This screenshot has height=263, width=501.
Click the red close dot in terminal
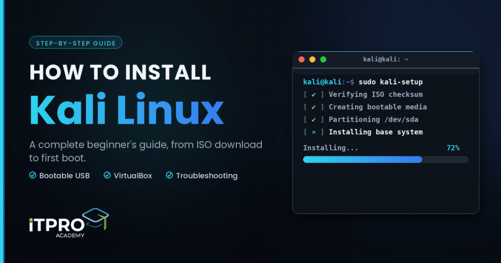pyautogui.click(x=301, y=59)
